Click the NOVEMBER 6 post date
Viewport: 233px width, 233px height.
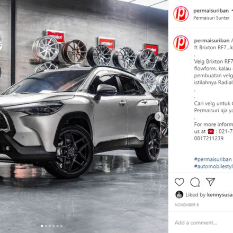(x=186, y=205)
